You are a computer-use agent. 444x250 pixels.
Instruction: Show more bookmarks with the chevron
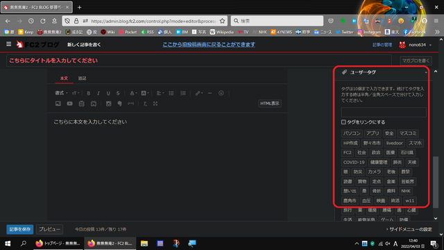[x=437, y=32]
